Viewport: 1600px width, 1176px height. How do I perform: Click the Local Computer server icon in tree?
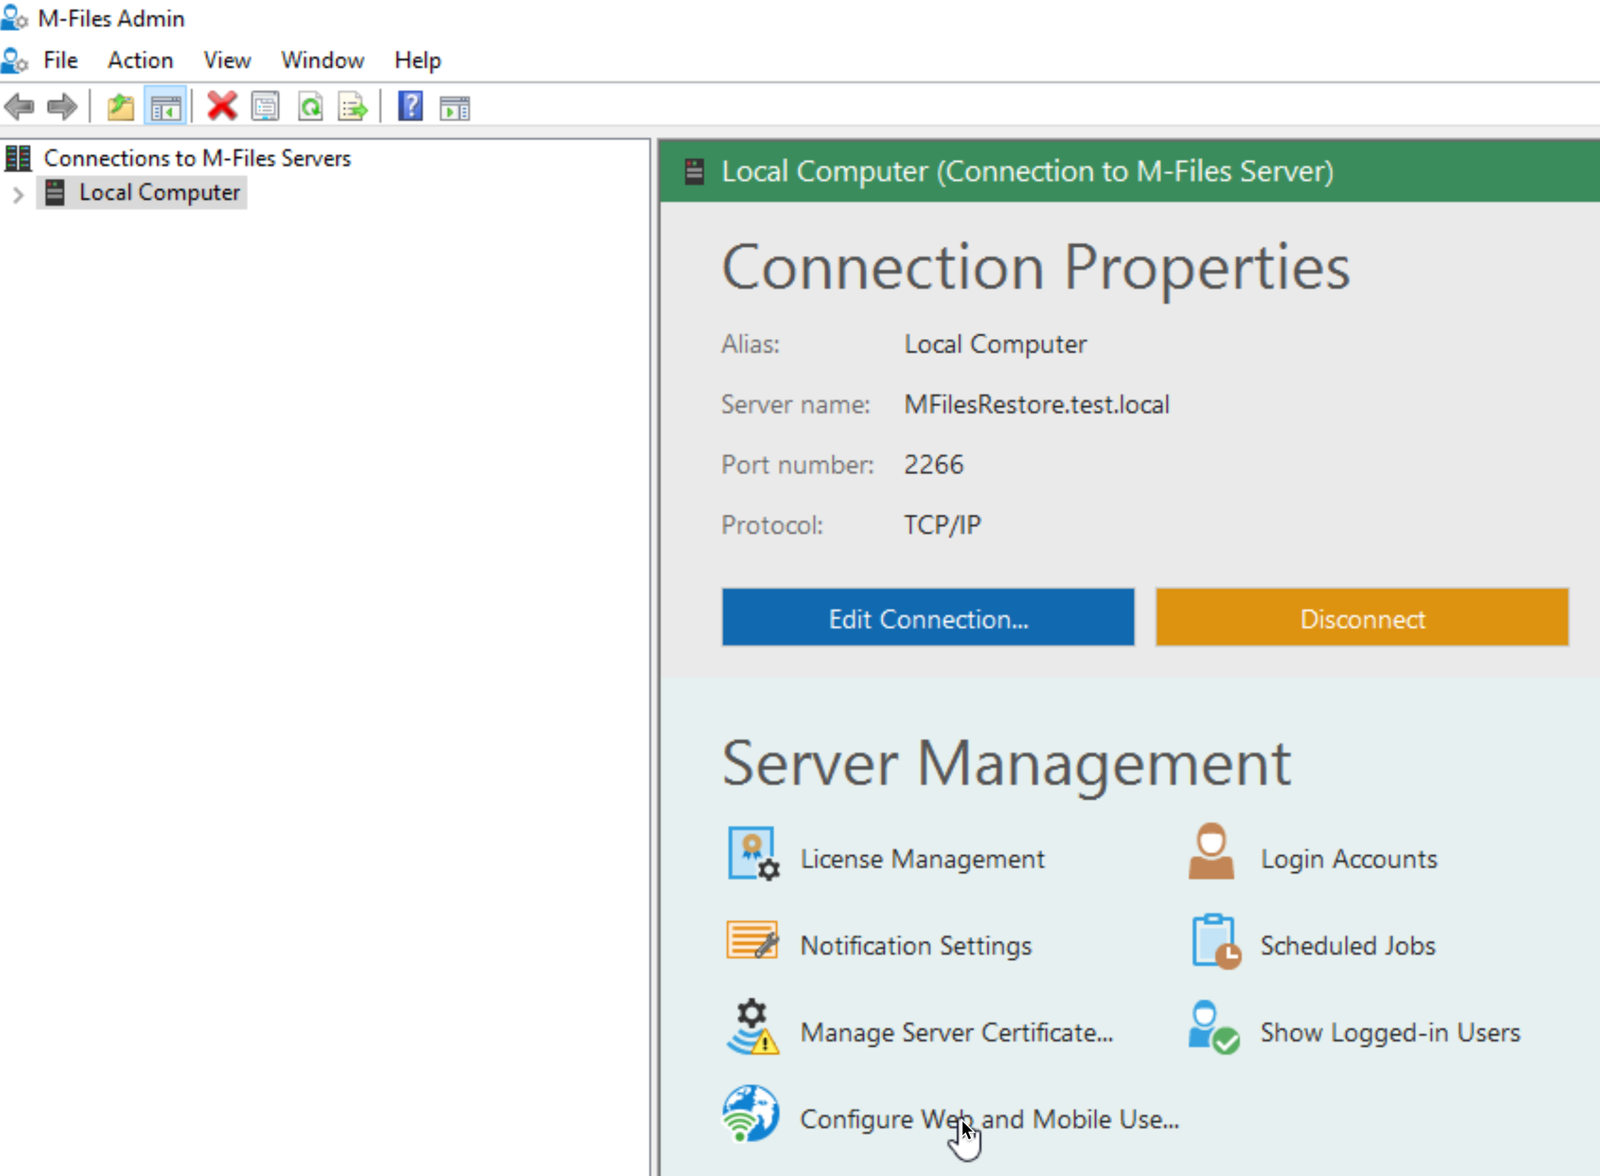[x=55, y=193]
